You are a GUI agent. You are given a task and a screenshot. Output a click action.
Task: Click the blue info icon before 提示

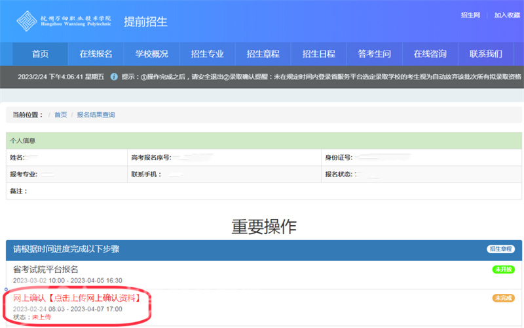114,77
